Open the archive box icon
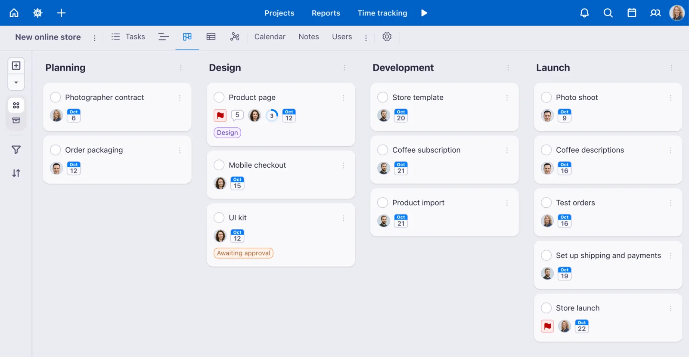Image resolution: width=689 pixels, height=357 pixels. 16,120
